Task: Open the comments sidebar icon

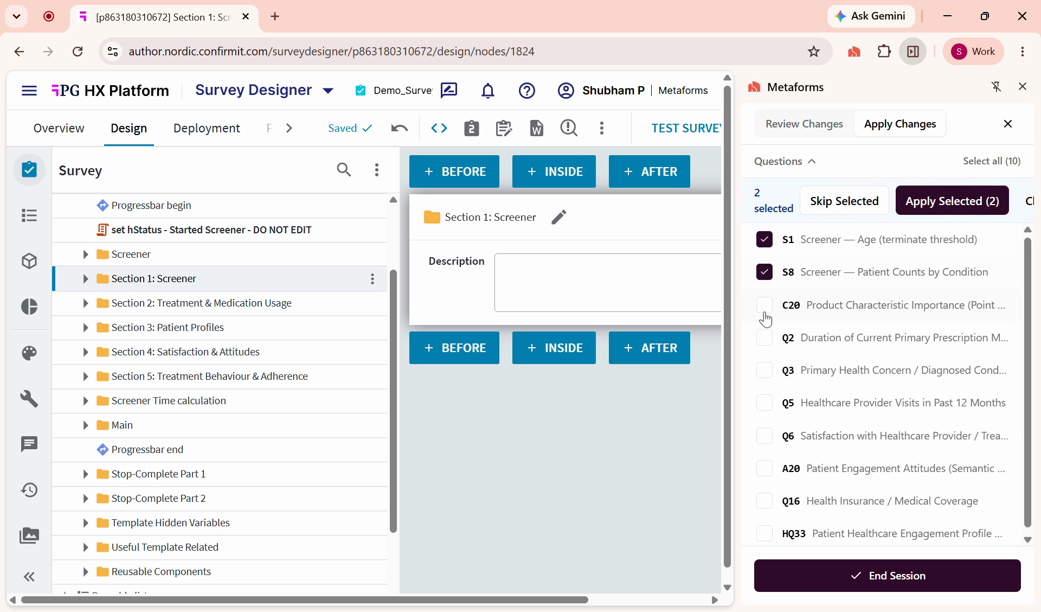Action: [29, 444]
